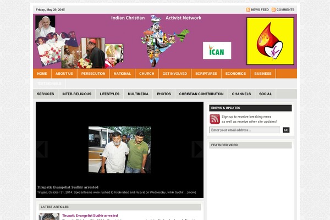Click the 'Indian Christian' banner title text

pos(128,18)
